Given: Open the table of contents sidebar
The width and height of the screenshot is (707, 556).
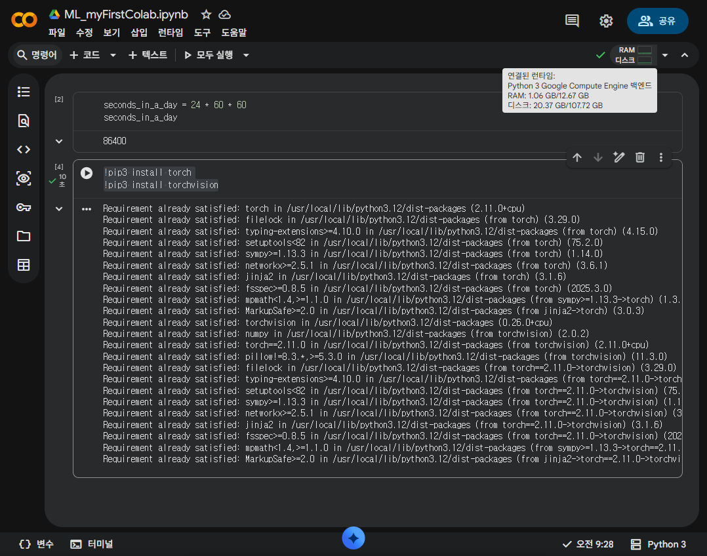Looking at the screenshot, I should click(24, 92).
